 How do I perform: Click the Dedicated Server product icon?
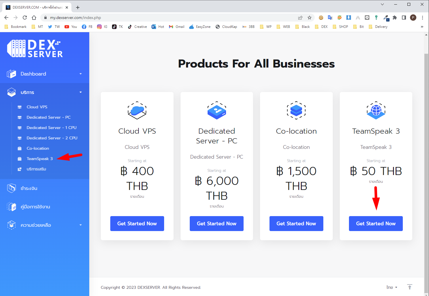click(x=217, y=110)
